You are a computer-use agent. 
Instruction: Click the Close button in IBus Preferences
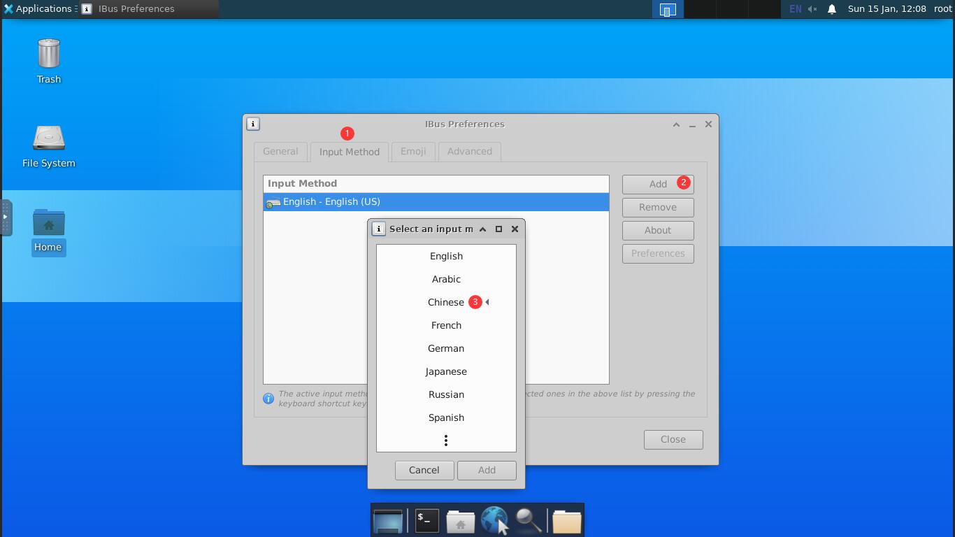click(673, 439)
